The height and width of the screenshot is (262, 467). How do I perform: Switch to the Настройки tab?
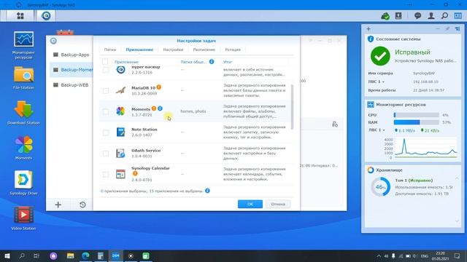point(173,49)
